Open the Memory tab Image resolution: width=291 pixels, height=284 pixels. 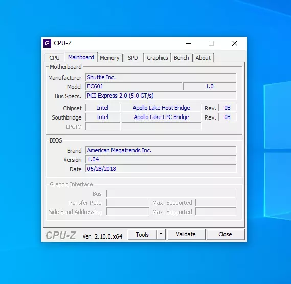click(x=109, y=58)
